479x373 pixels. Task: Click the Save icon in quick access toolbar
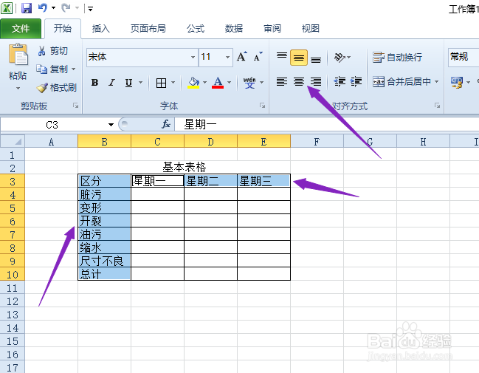click(27, 8)
